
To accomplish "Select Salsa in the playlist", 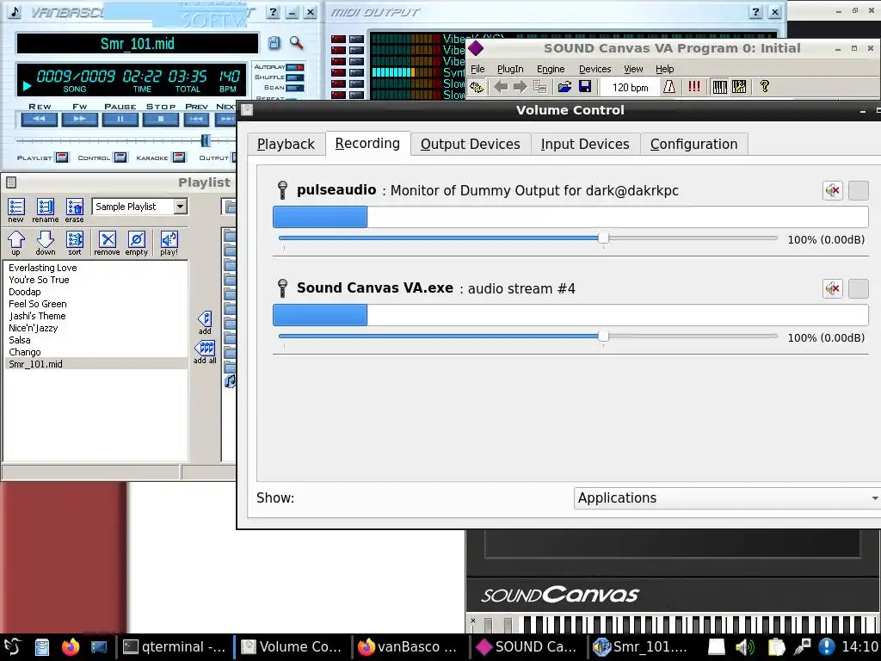I will [20, 340].
